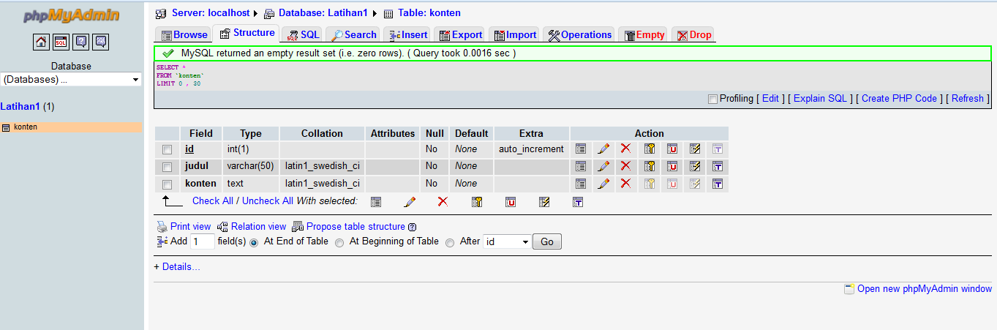Screen dimensions: 997x330
Task: Open the After field dropdown showing id
Action: [x=506, y=241]
